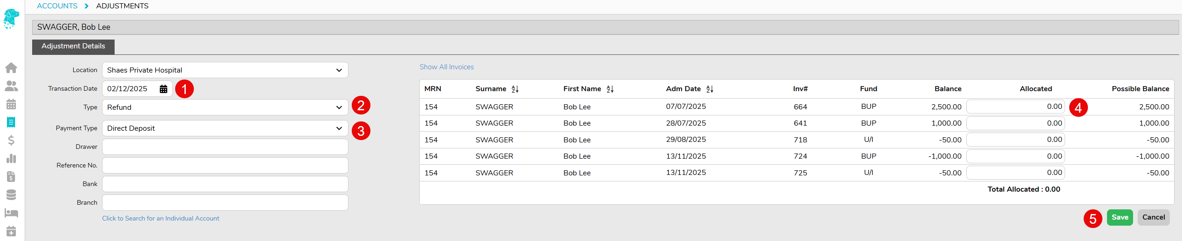Click the green Save button

pyautogui.click(x=1120, y=217)
